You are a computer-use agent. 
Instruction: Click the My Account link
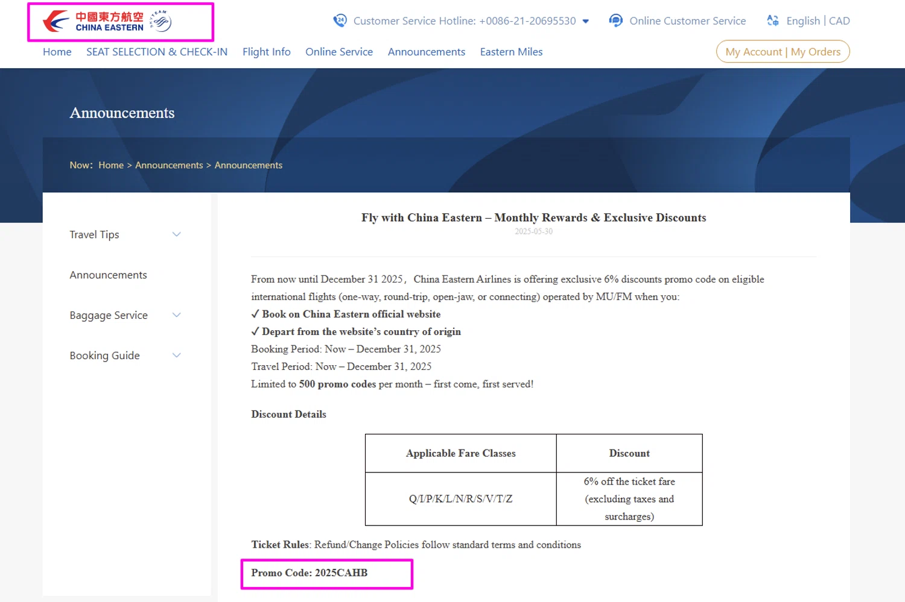[754, 52]
